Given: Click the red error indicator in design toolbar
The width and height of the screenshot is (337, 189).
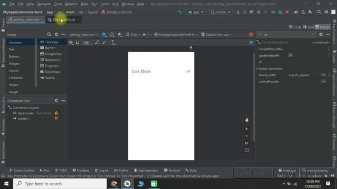Looking at the screenshot, I should 251,35.
